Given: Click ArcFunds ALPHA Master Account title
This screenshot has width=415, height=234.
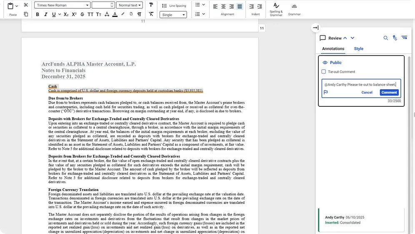Looking at the screenshot, I should click(x=89, y=64).
